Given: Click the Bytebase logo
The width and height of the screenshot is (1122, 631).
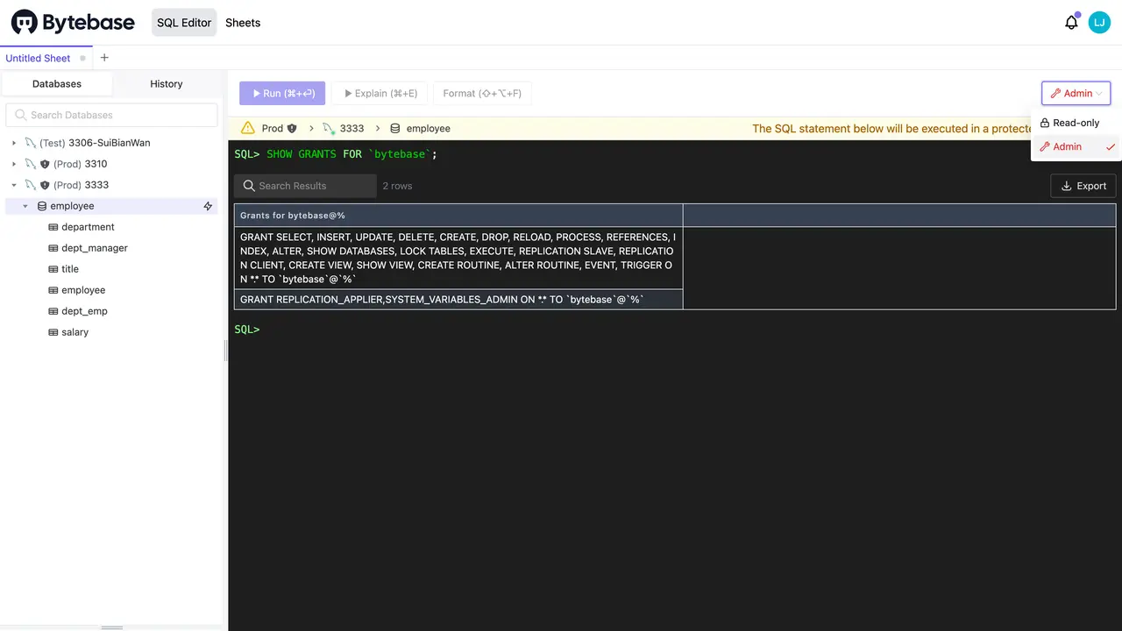Looking at the screenshot, I should tap(73, 23).
